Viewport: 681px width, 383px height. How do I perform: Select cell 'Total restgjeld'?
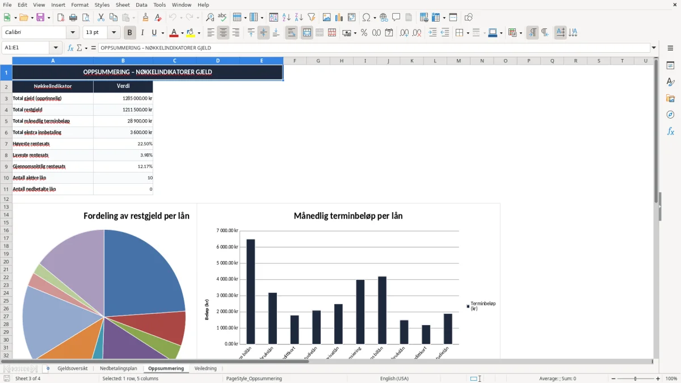53,110
